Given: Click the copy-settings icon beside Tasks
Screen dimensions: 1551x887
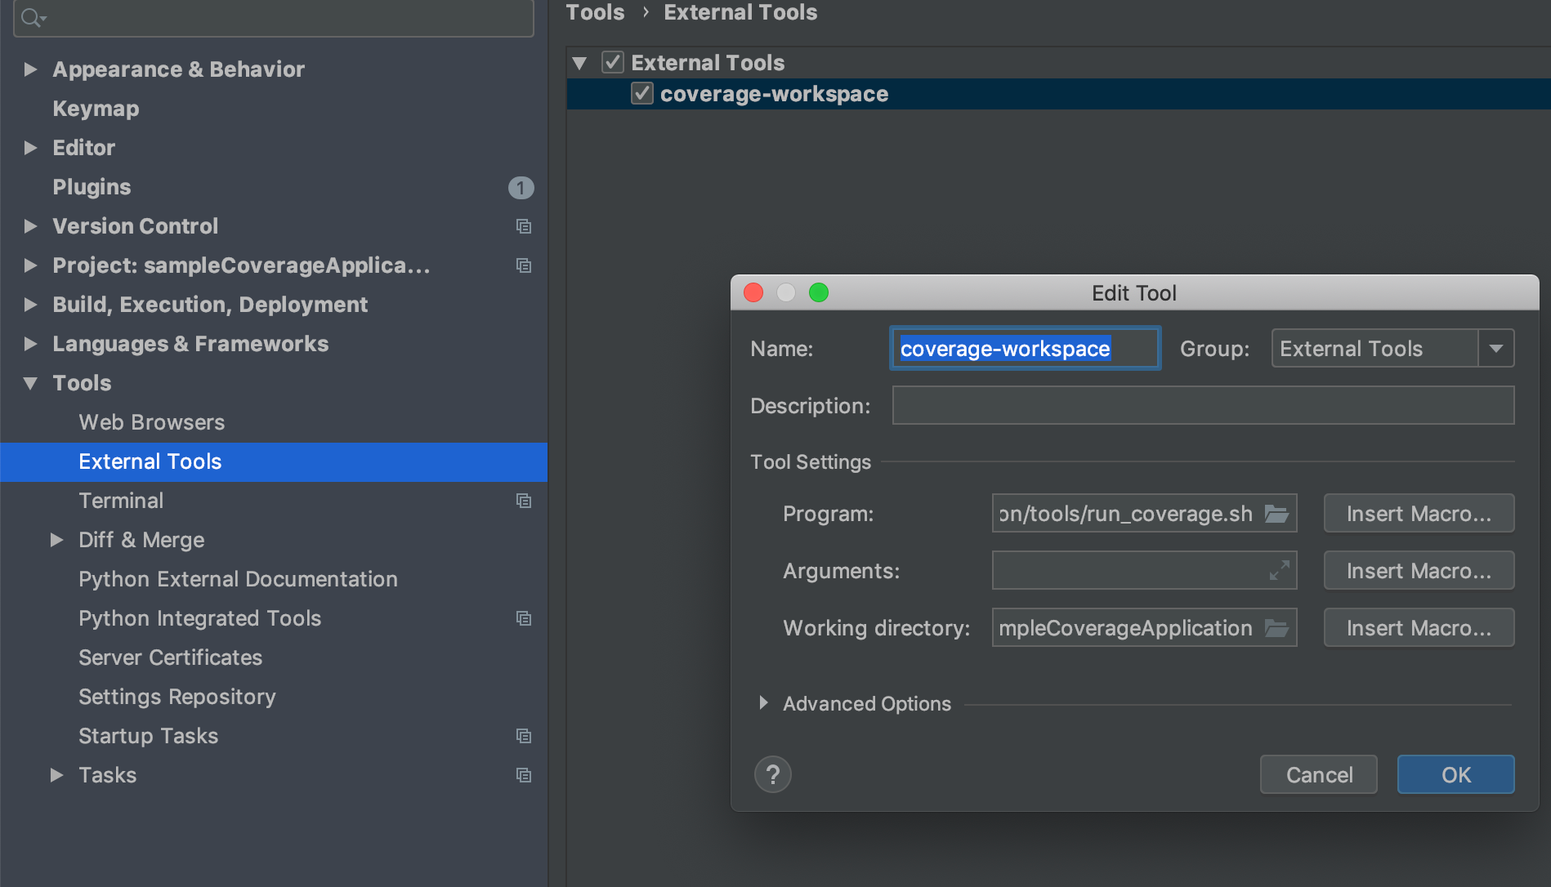Looking at the screenshot, I should coord(524,775).
